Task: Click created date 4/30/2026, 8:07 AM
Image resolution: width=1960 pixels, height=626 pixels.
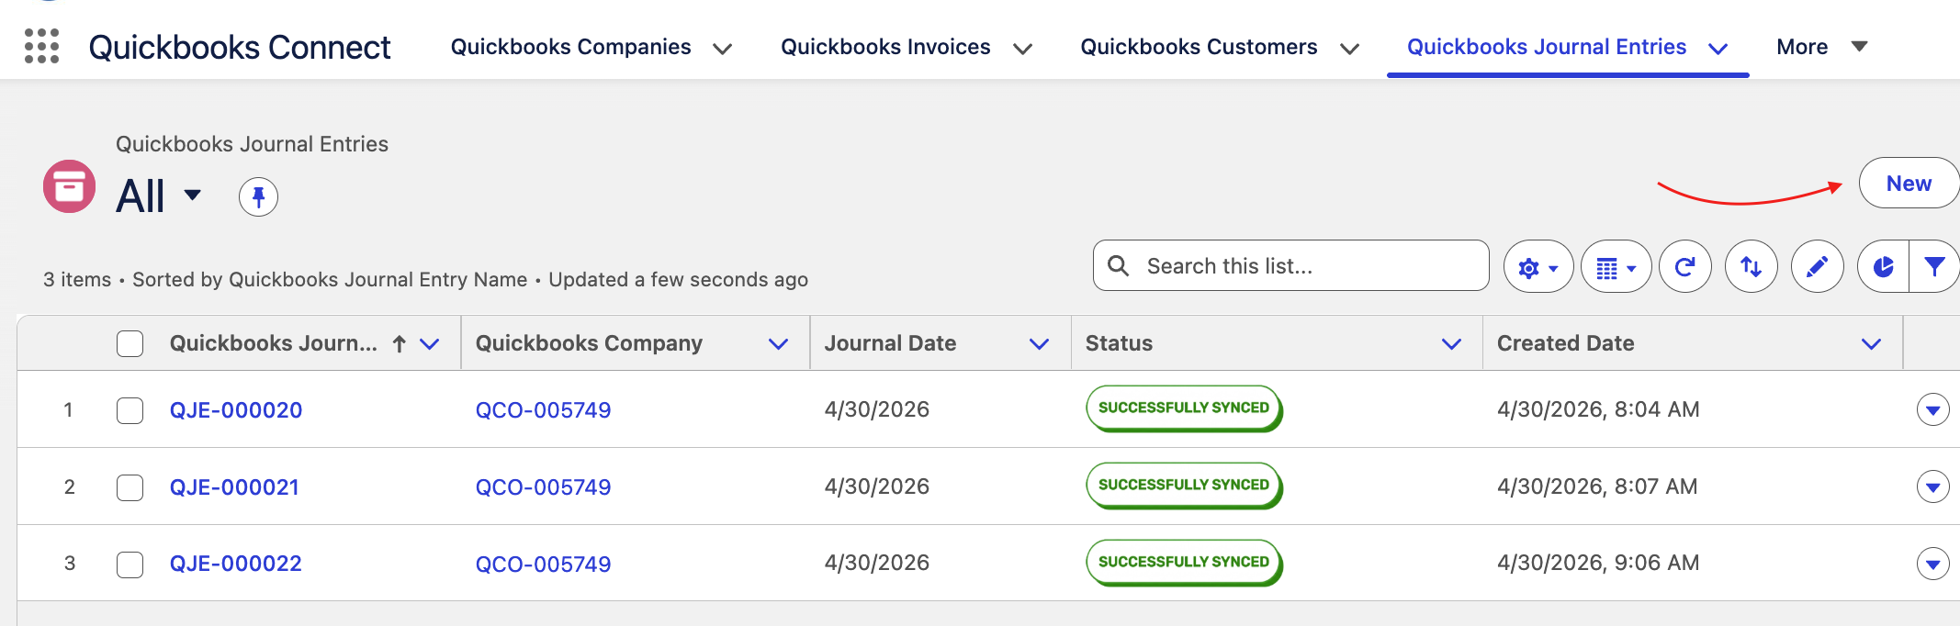Action: [x=1597, y=486]
